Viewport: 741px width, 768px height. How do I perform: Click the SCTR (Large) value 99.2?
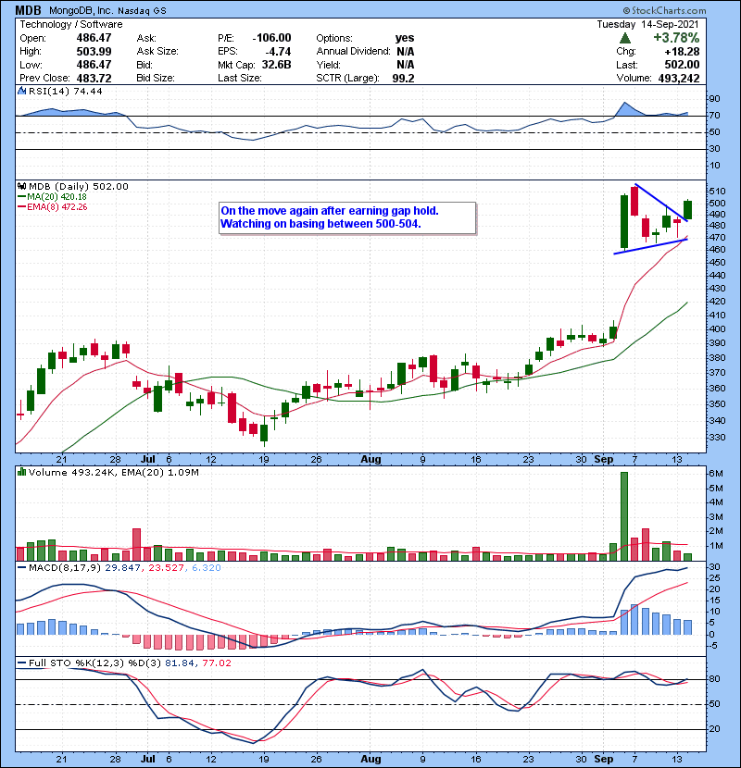pos(403,78)
